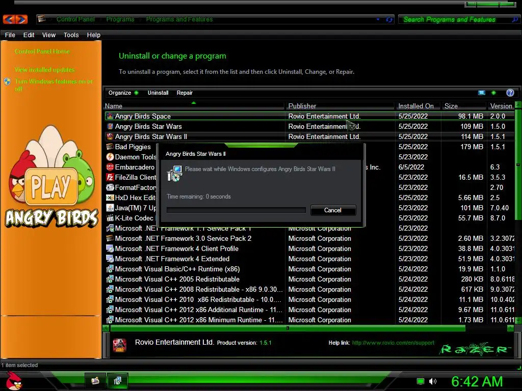Click the 6/5/2022 install date cell
Viewport: 522px width, 391px height.
tap(411, 167)
